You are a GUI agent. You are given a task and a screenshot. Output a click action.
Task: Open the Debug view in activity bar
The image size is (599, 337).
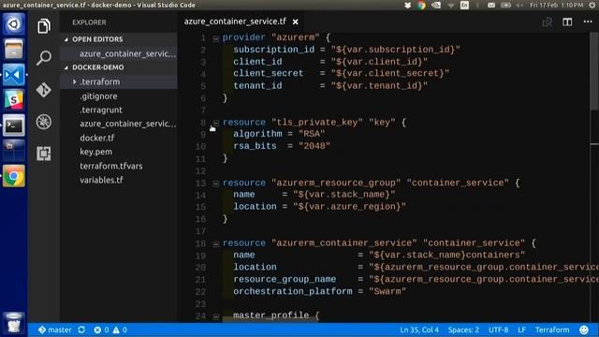click(x=44, y=122)
